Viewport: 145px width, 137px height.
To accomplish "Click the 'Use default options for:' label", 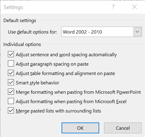I will click(32, 32).
